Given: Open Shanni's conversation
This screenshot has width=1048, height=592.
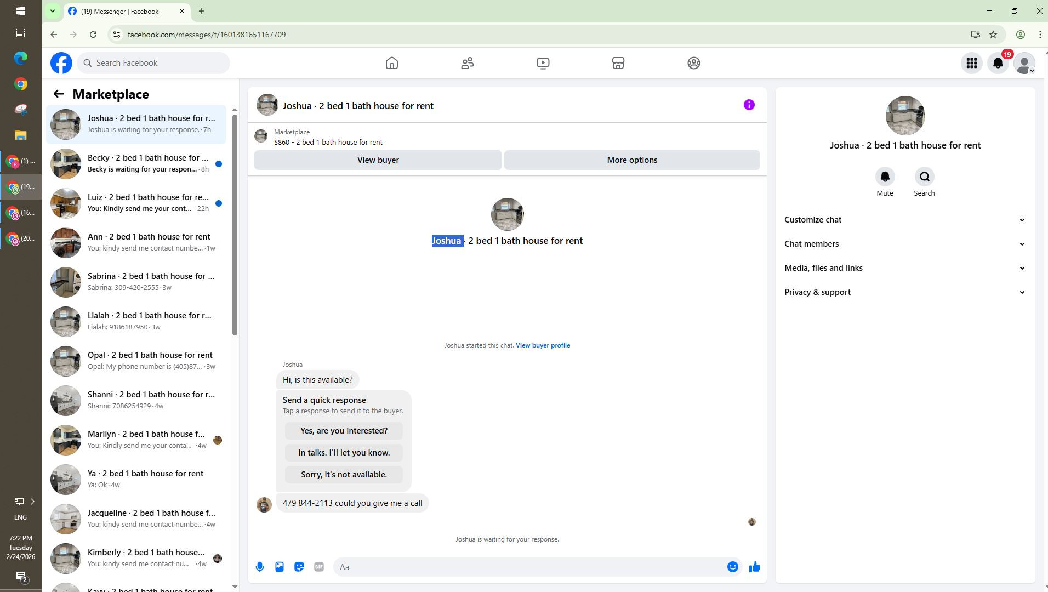Looking at the screenshot, I should pos(136,401).
